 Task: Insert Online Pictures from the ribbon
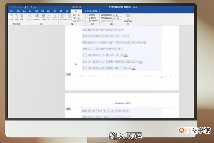click(55, 17)
